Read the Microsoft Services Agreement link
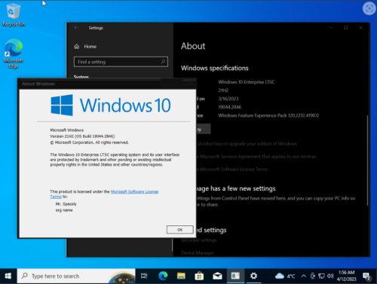The width and height of the screenshot is (377, 284). coord(256,157)
